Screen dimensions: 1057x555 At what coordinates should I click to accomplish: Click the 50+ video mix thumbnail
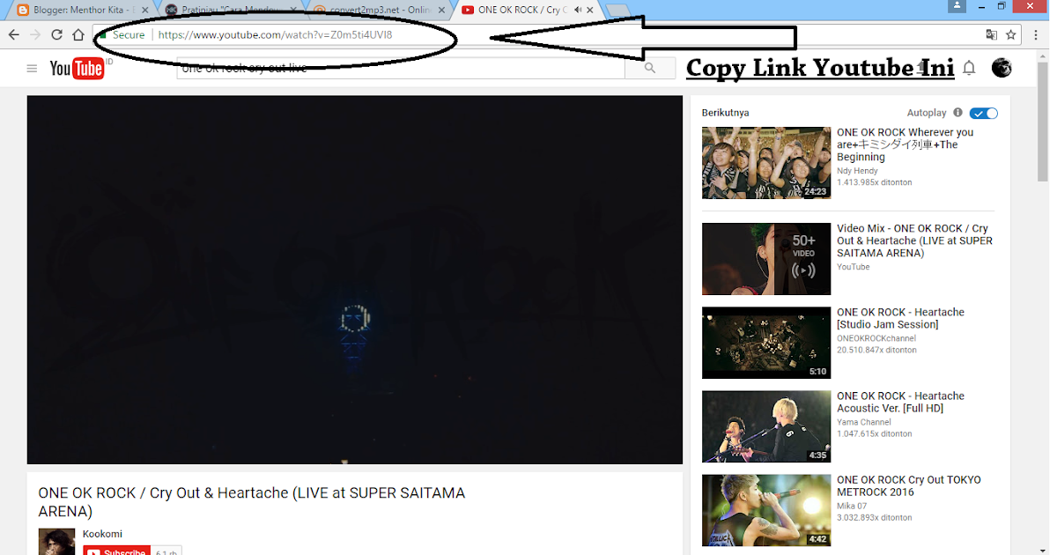click(x=766, y=258)
